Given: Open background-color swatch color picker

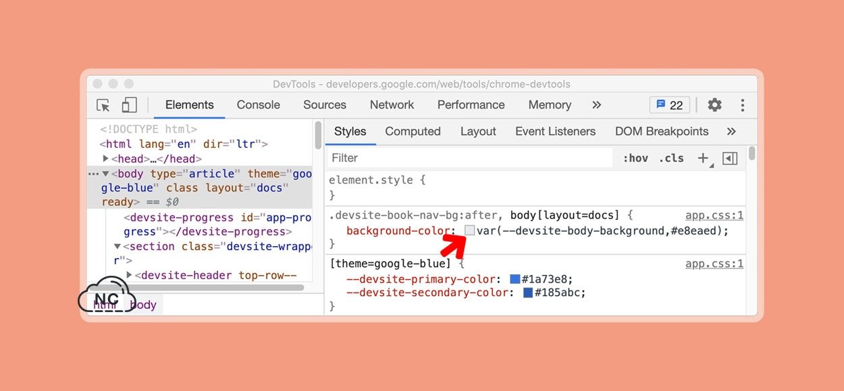Looking at the screenshot, I should [470, 231].
